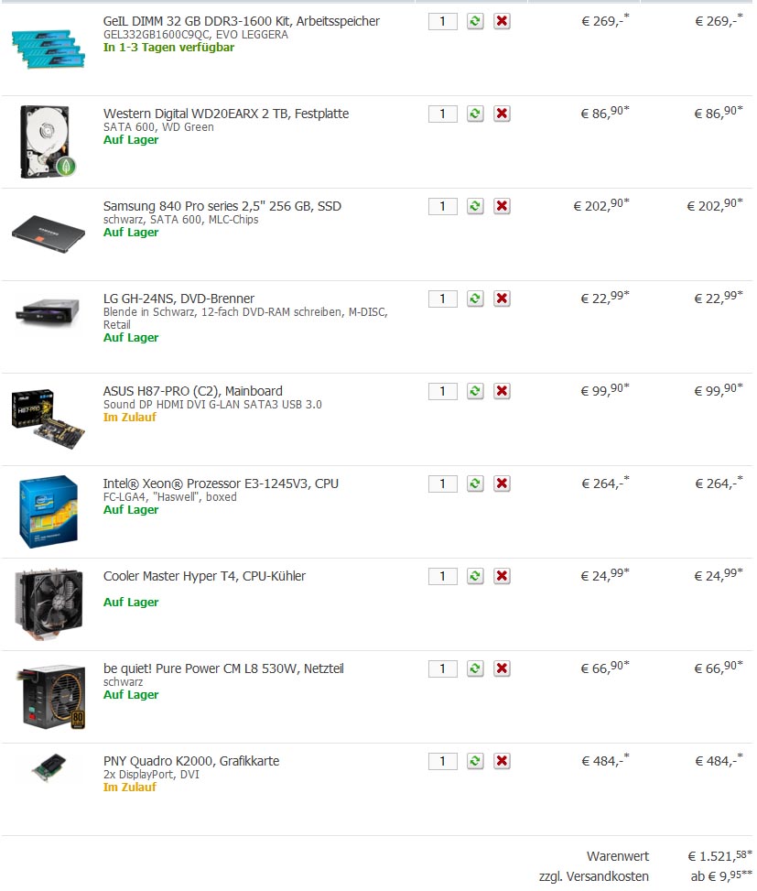Update quantity of LG GH-24NS DVD-Brenner
The width and height of the screenshot is (757, 891).
[x=475, y=299]
